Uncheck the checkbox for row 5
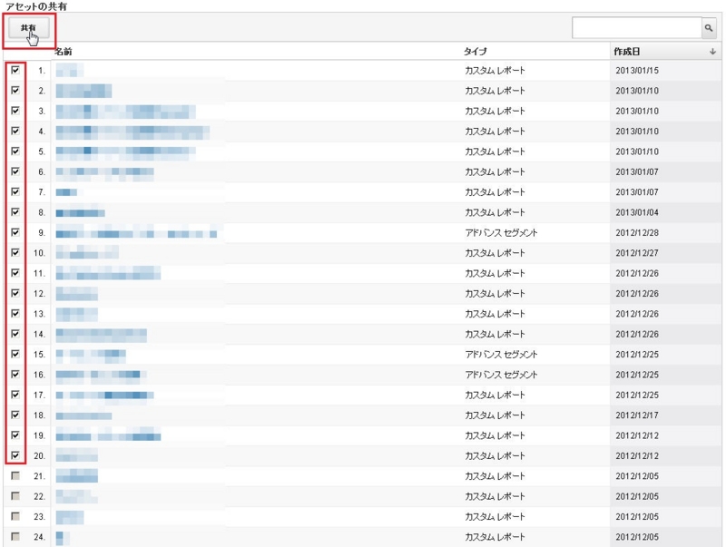726x547 pixels. pyautogui.click(x=15, y=151)
